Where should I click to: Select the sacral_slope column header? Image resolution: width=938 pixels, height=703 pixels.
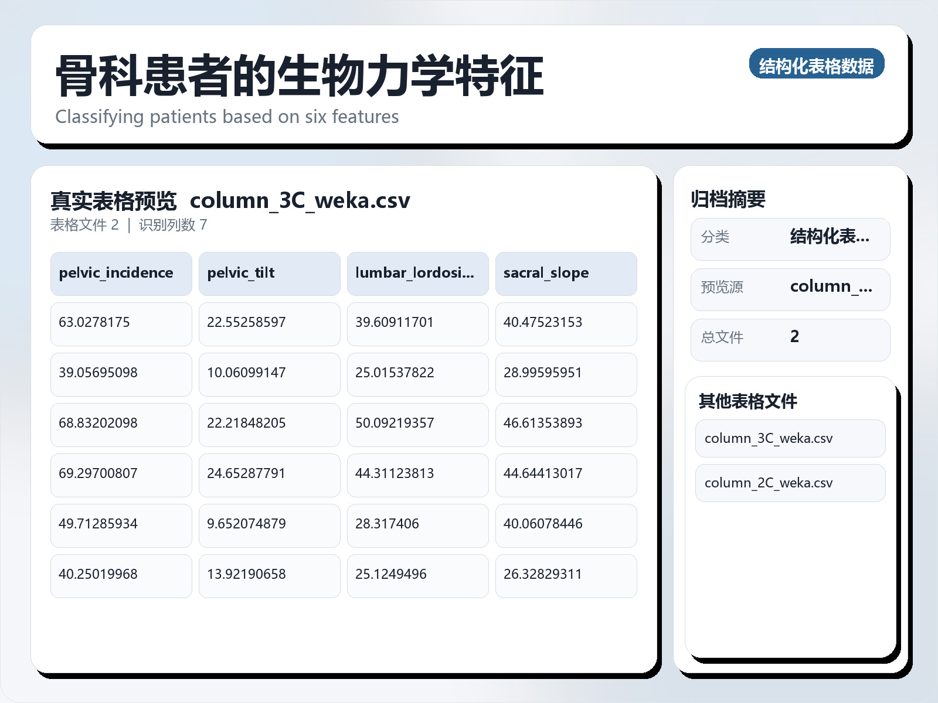point(566,273)
